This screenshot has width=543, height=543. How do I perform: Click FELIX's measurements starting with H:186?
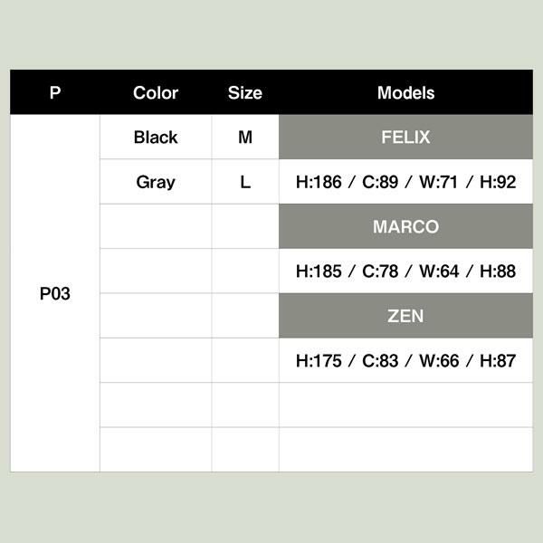[405, 182]
